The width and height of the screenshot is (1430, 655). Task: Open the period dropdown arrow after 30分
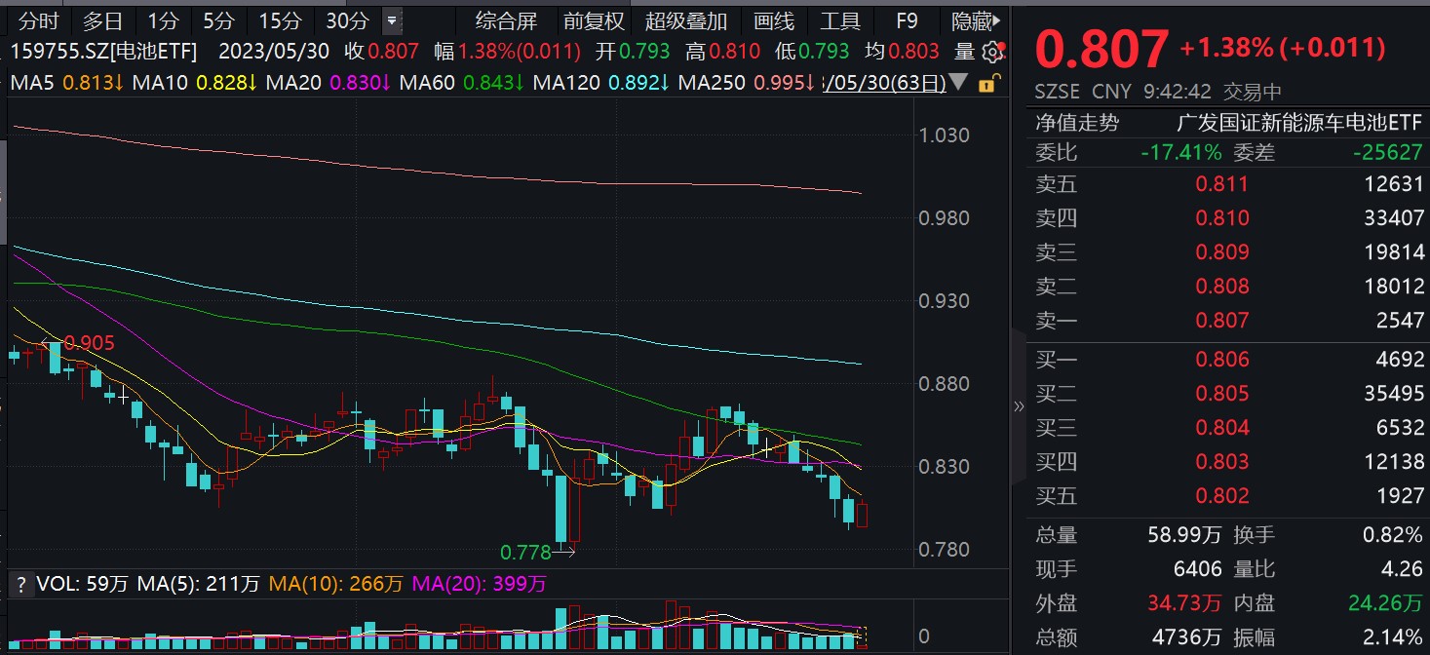pyautogui.click(x=392, y=19)
